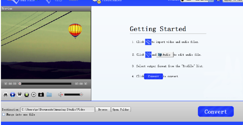
Task: Click the total time right of seek bar
Action: click(81, 84)
